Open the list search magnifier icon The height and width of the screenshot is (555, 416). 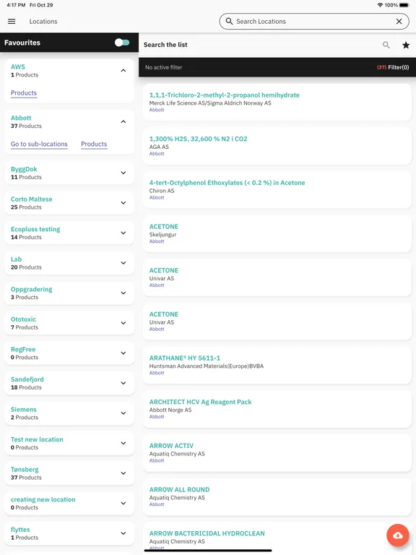point(386,45)
